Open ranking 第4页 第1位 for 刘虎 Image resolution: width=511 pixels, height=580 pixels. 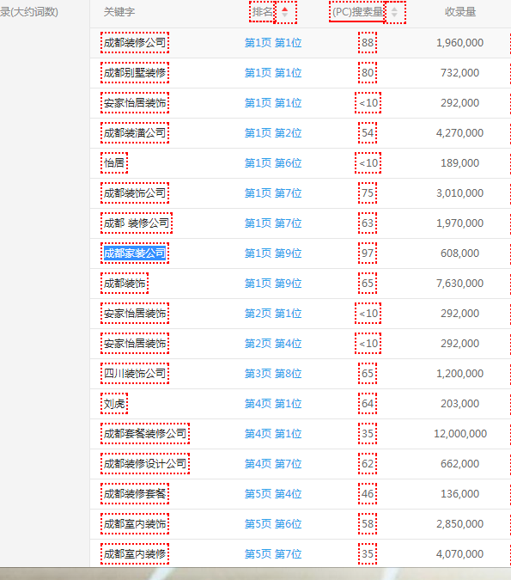(273, 404)
